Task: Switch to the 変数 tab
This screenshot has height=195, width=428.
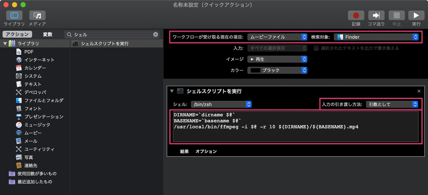Action: coord(48,34)
